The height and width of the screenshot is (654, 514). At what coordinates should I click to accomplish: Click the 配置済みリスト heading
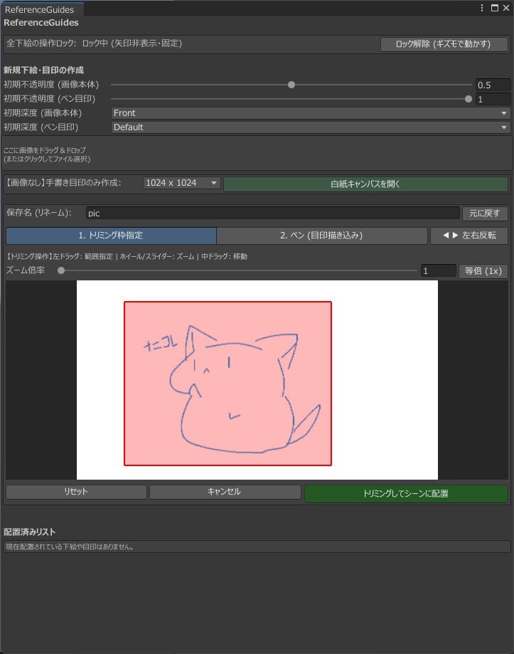(30, 532)
